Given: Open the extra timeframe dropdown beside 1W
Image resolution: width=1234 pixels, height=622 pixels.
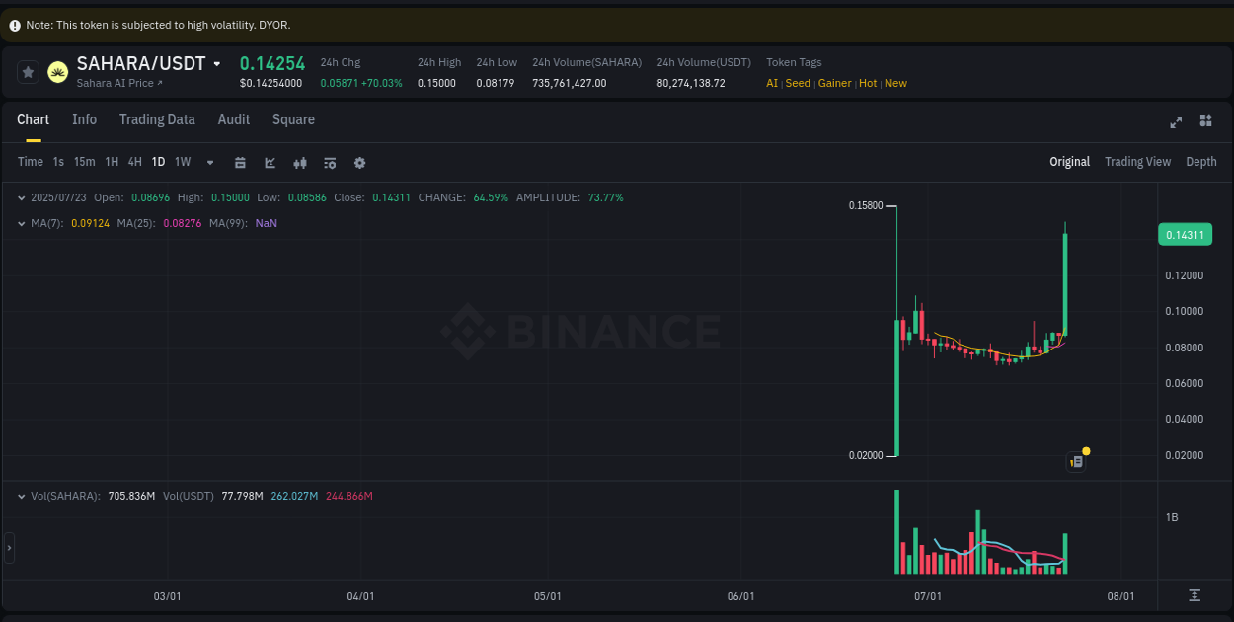Looking at the screenshot, I should (x=208, y=162).
